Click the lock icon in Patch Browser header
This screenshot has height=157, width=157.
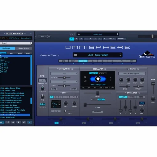point(30,34)
